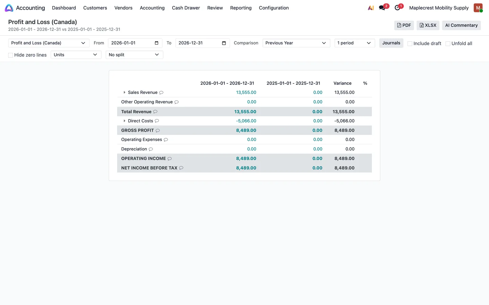
Task: Tick the Hide zero lines checkbox
Action: click(11, 55)
